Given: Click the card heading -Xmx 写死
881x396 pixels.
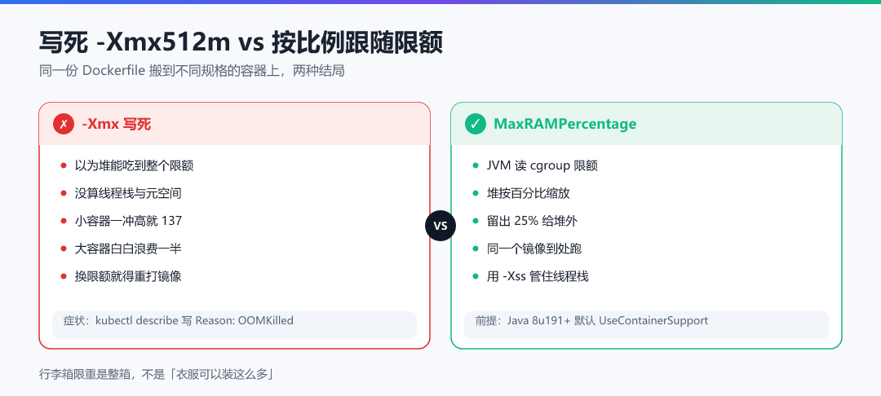Looking at the screenshot, I should click(x=117, y=124).
